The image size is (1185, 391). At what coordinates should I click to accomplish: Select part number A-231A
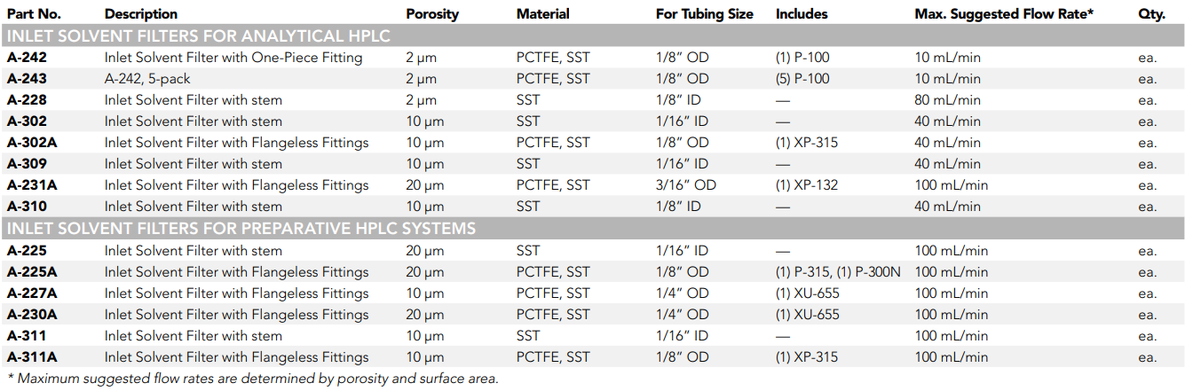click(32, 185)
